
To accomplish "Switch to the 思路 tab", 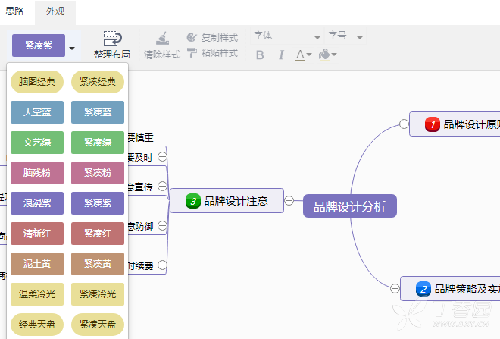I will click(x=14, y=11).
